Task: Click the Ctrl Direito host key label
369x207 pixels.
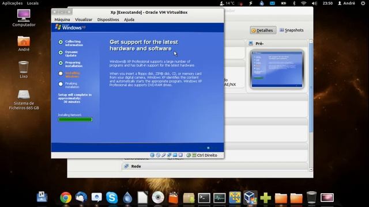Action: (207, 155)
